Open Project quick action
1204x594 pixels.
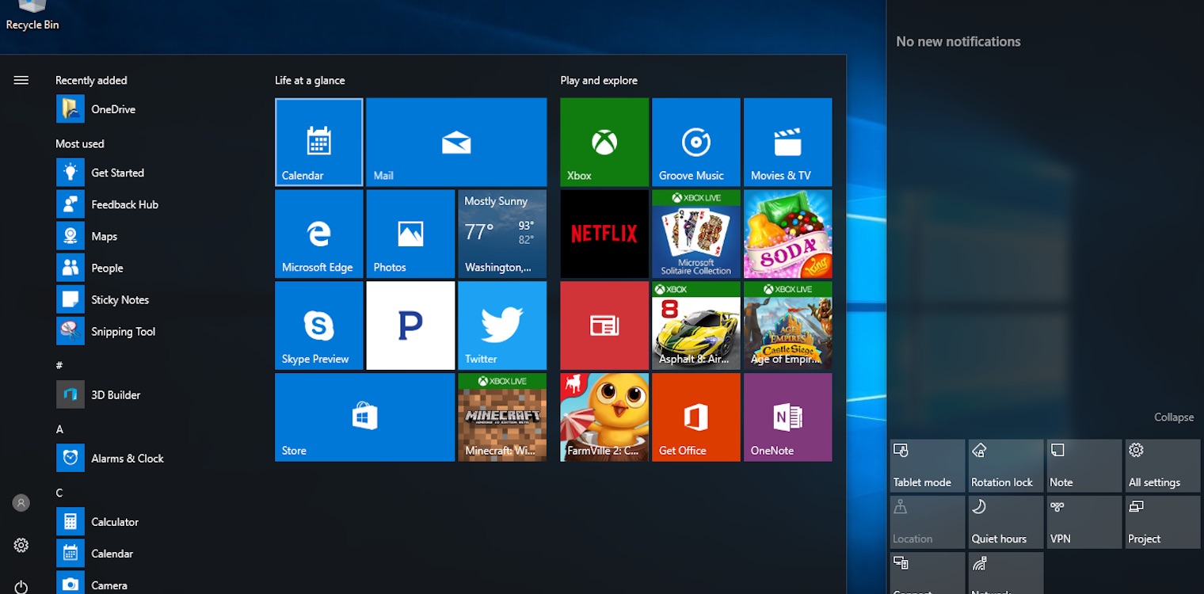(x=1163, y=522)
